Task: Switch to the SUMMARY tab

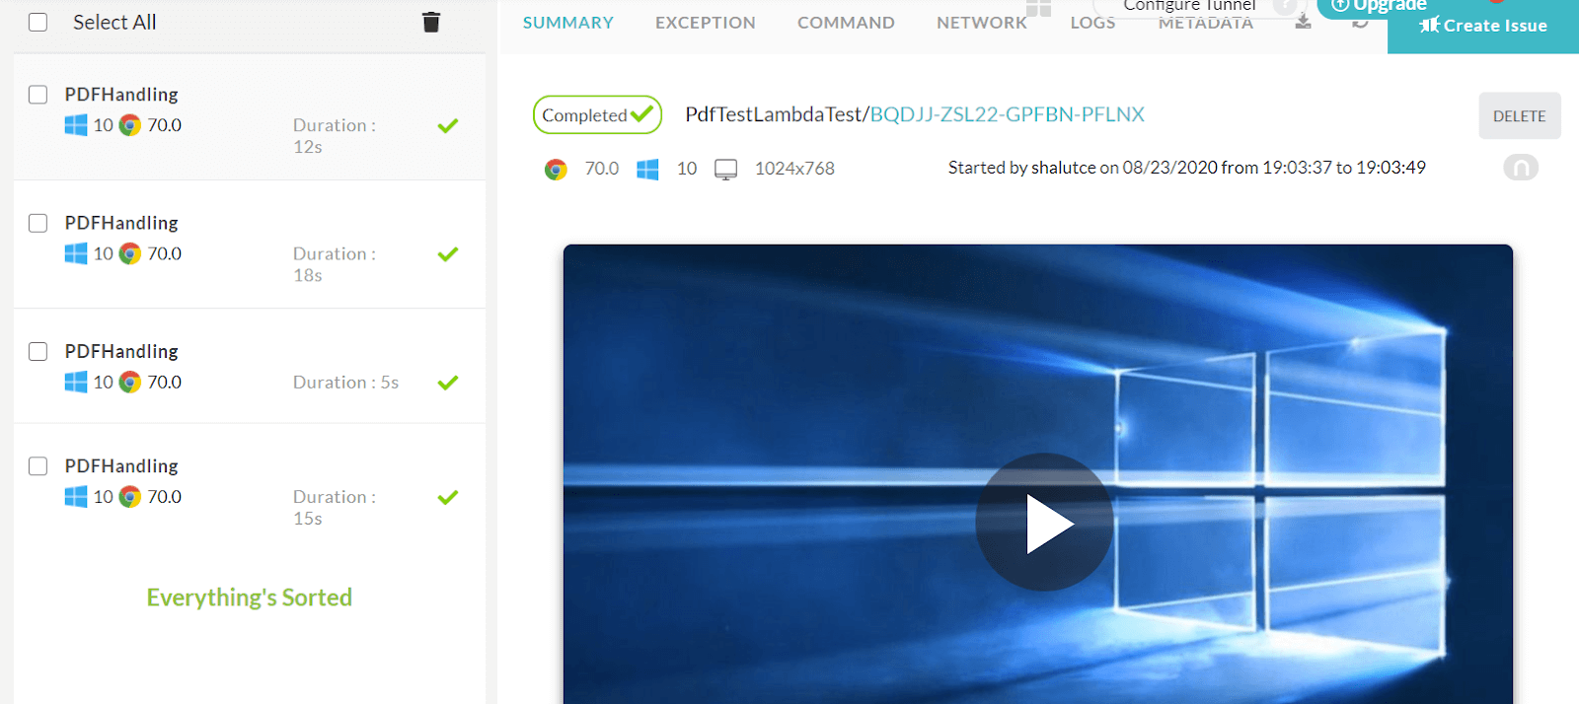Action: pos(568,23)
